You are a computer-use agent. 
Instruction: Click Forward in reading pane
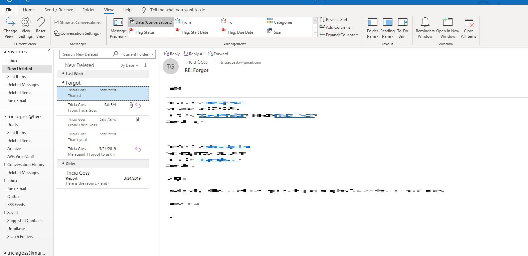point(218,54)
